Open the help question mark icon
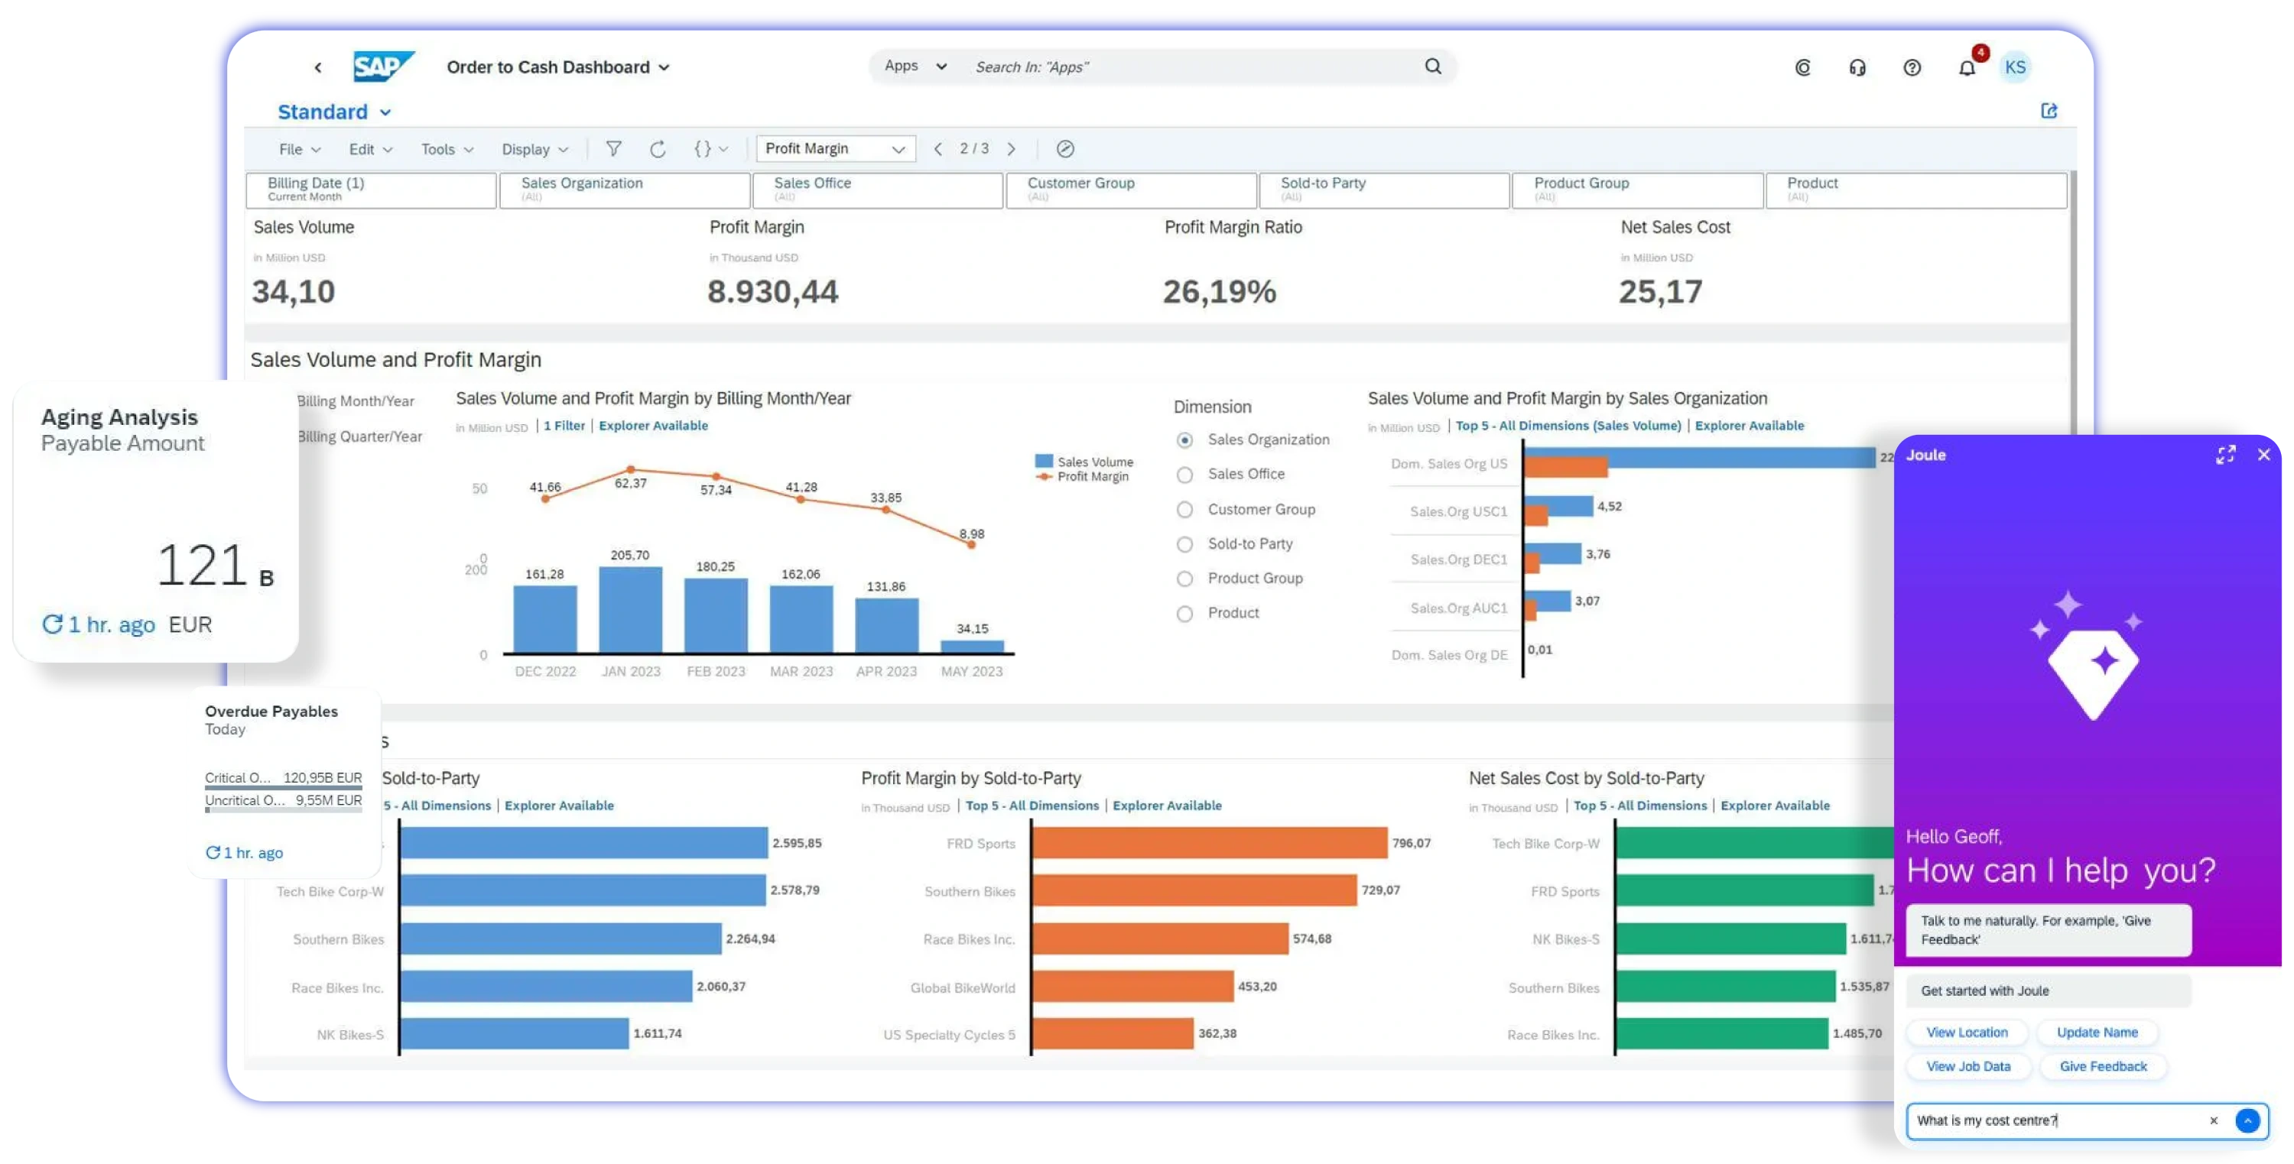Image resolution: width=2294 pixels, height=1164 pixels. tap(1911, 67)
